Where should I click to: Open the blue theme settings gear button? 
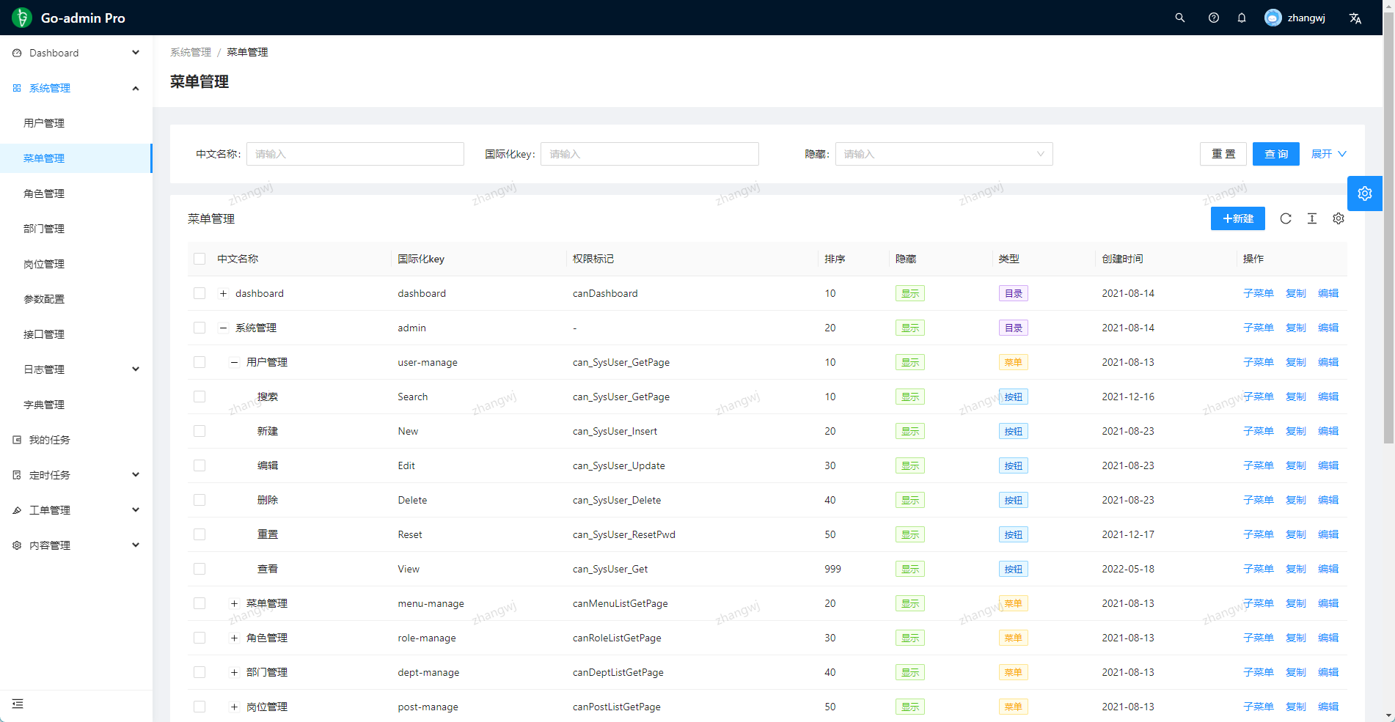click(x=1365, y=194)
